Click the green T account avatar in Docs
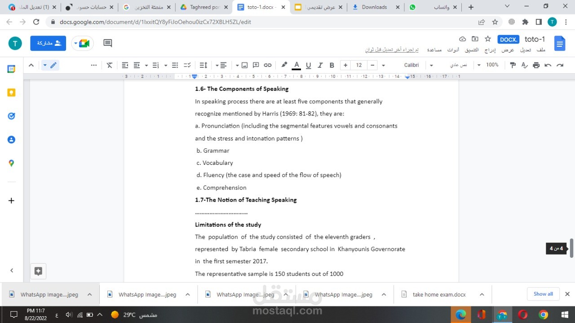The height and width of the screenshot is (323, 575). coord(15,43)
